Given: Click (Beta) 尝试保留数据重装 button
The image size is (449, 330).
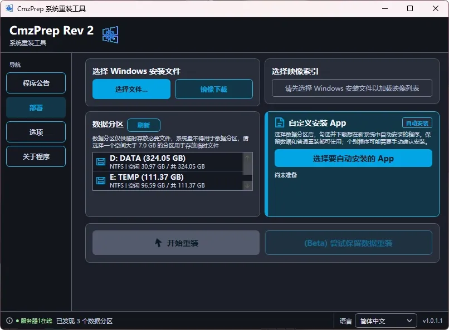Looking at the screenshot, I should point(348,243).
